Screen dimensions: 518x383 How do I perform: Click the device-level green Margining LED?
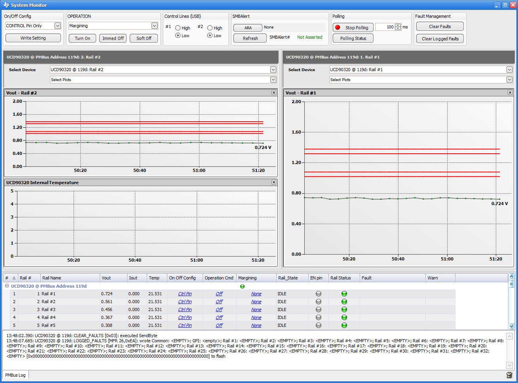tap(242, 286)
